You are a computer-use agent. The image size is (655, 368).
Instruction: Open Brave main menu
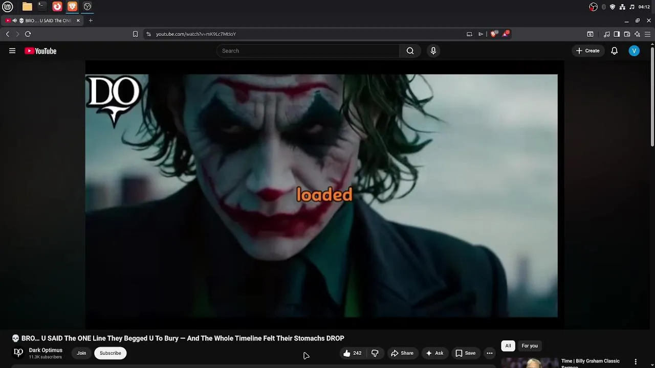(x=647, y=34)
